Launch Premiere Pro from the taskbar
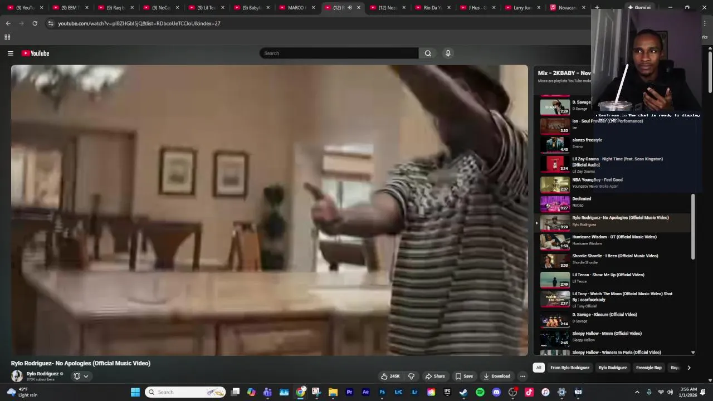 349,392
